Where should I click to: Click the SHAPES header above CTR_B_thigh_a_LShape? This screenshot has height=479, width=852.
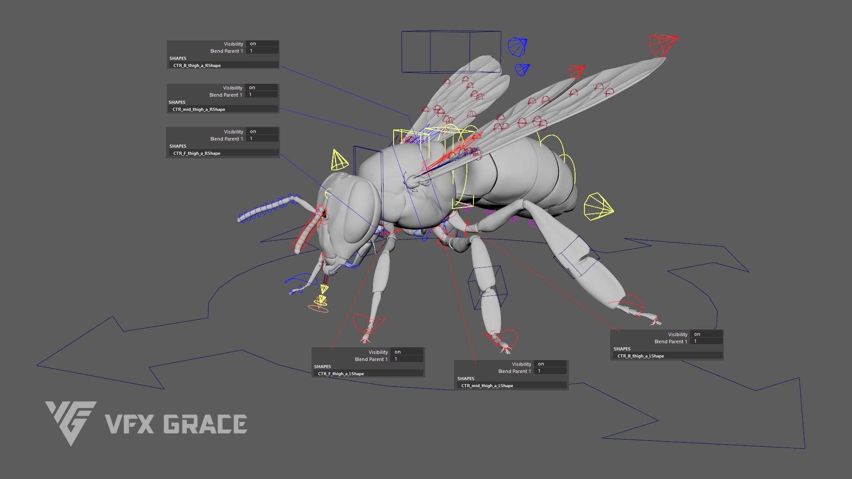(622, 349)
